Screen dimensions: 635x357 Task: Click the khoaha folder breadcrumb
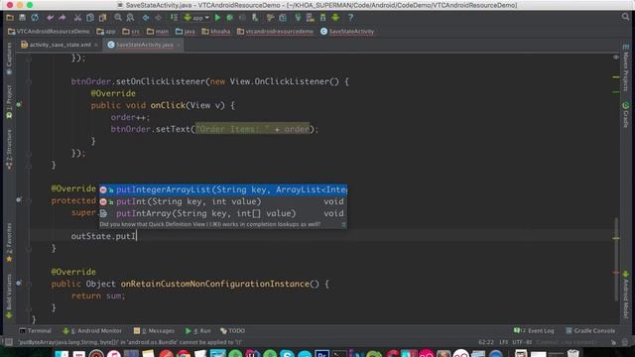tap(216, 32)
